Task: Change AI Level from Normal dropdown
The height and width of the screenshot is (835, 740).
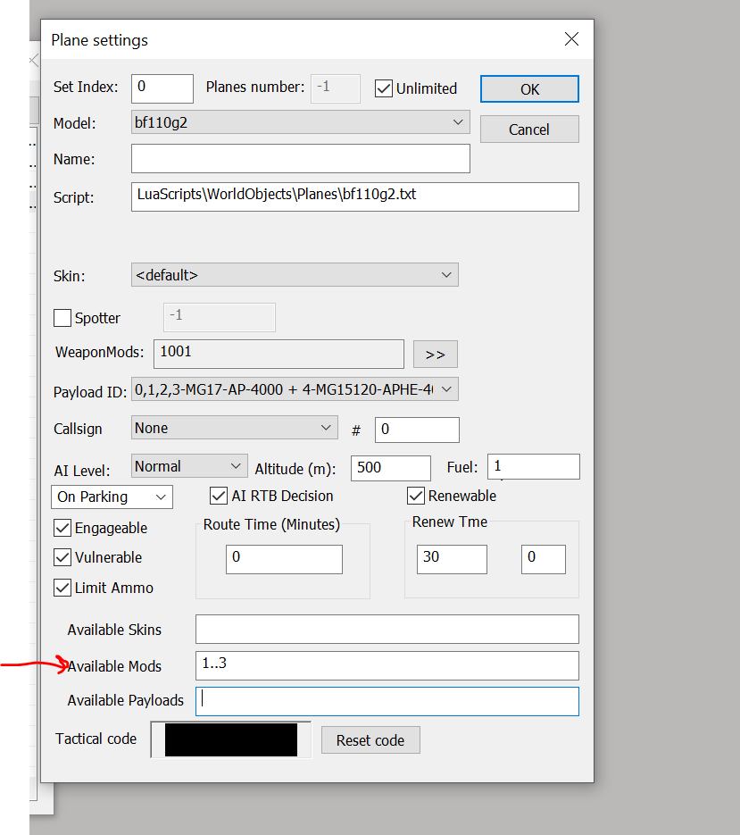Action: [x=189, y=466]
